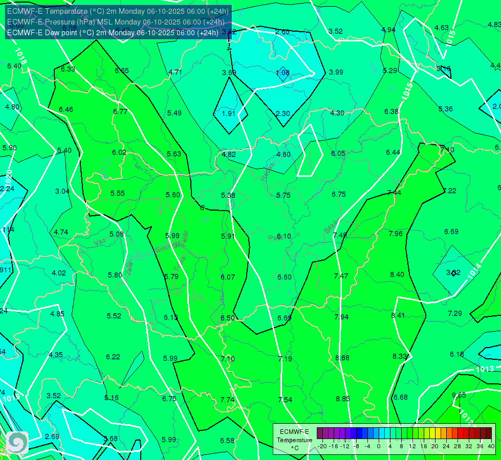Click the 6.22 temperature value
The image size is (501, 460).
coord(113,357)
